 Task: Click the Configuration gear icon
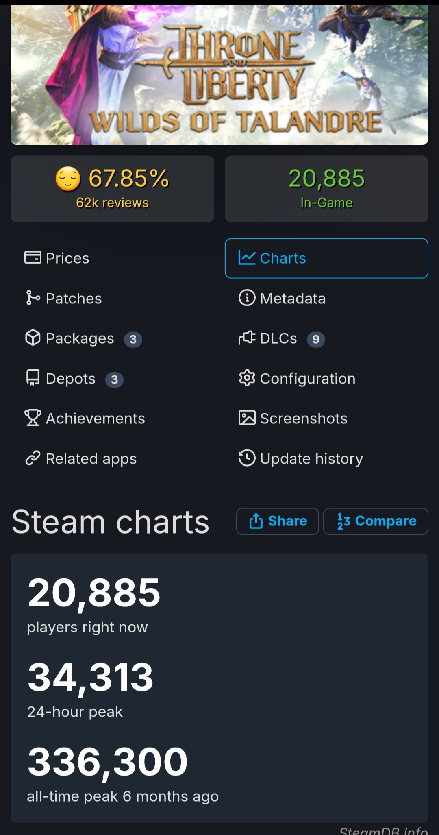(x=247, y=378)
